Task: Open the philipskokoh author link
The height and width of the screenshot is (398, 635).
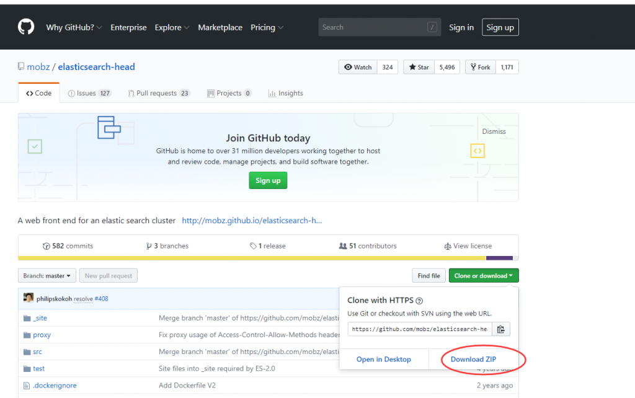Action: tap(55, 299)
